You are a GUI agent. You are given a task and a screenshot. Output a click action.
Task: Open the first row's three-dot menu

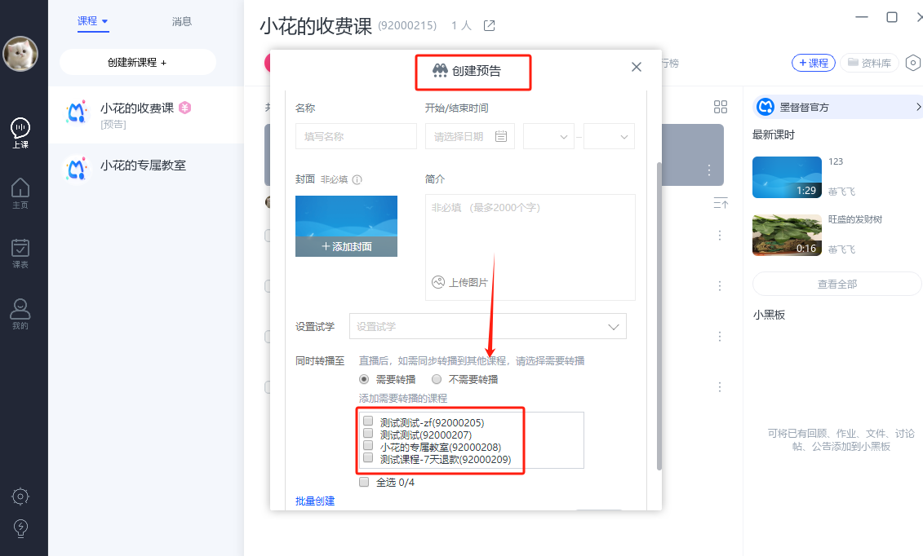(719, 235)
